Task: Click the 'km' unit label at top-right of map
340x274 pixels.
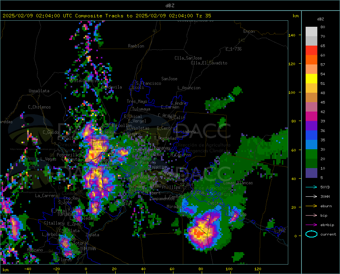Action: coord(295,16)
